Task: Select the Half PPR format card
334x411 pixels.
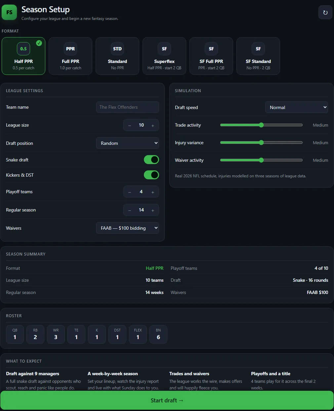Action: point(23,56)
